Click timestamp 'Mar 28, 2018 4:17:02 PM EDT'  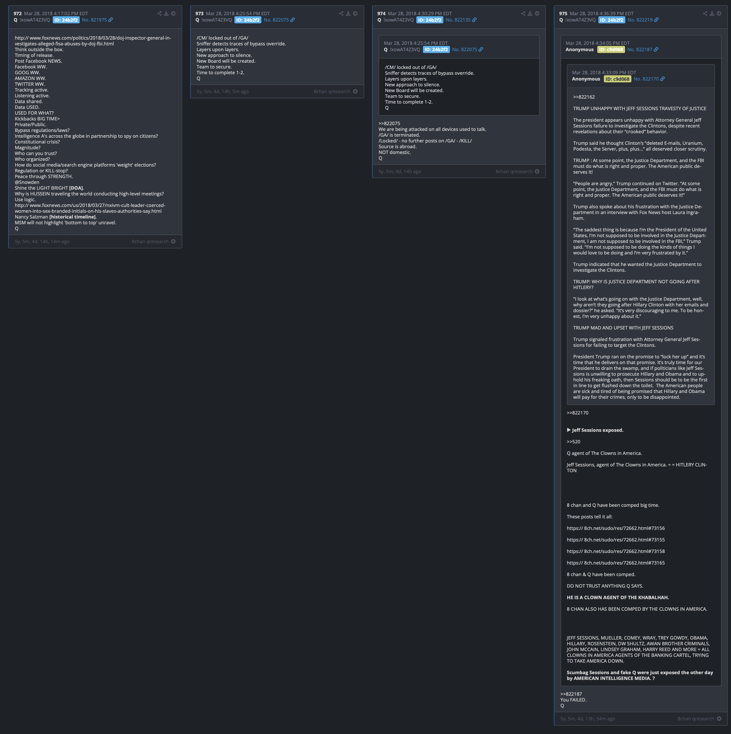coord(56,14)
